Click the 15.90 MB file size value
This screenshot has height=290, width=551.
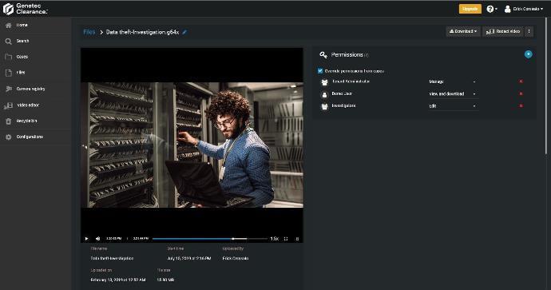pyautogui.click(x=165, y=280)
